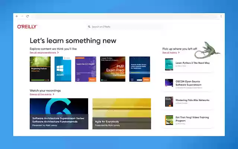
Task: Click Presented By Matt Lemay under Agile for Everybody
Action: [x=107, y=125]
